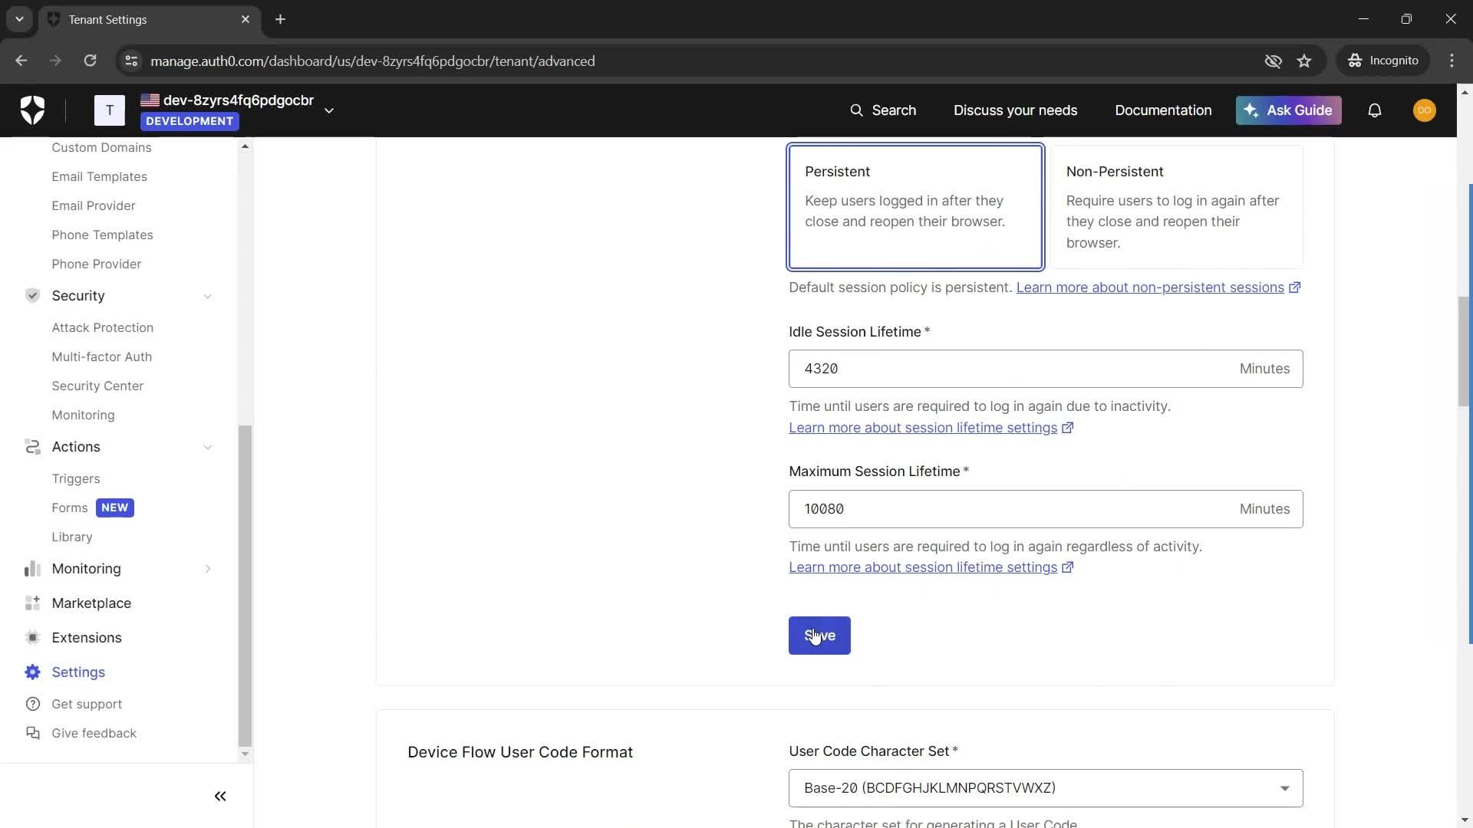
Task: Open Monitoring under Security
Action: (83, 415)
